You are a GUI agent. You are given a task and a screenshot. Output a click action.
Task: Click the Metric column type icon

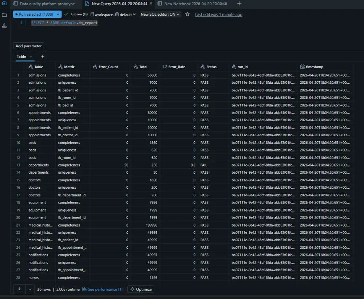tap(60, 67)
